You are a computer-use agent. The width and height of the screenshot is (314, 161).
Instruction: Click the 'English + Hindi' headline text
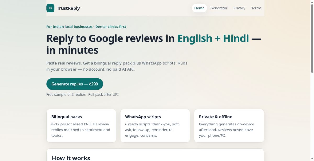pyautogui.click(x=213, y=38)
